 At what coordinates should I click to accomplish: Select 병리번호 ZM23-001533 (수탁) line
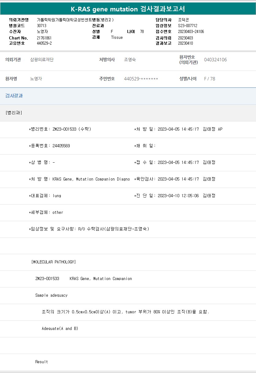point(60,129)
